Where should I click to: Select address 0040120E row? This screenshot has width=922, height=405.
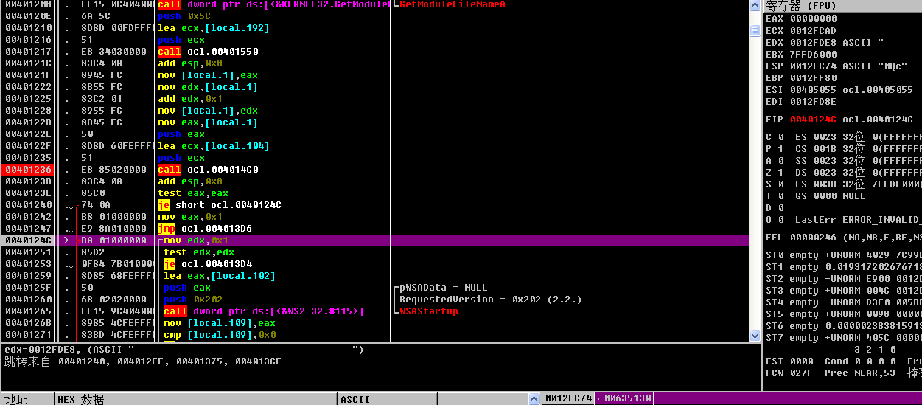28,16
